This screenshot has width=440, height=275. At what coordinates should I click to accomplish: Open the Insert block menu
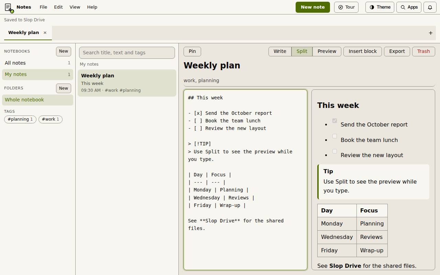(363, 52)
